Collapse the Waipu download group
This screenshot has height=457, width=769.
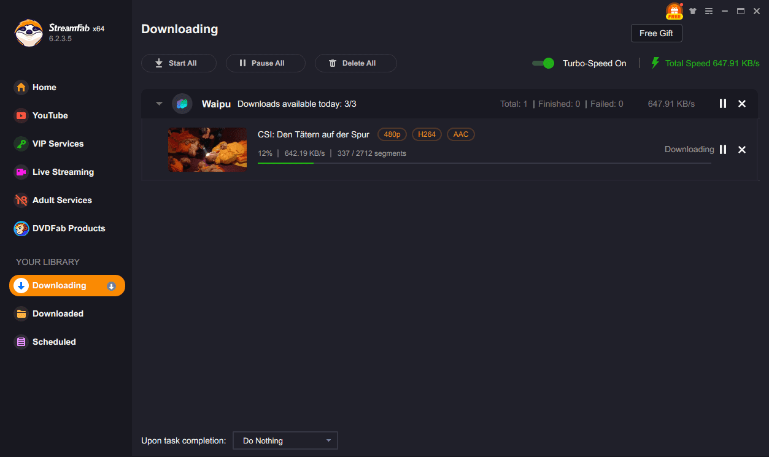point(159,104)
